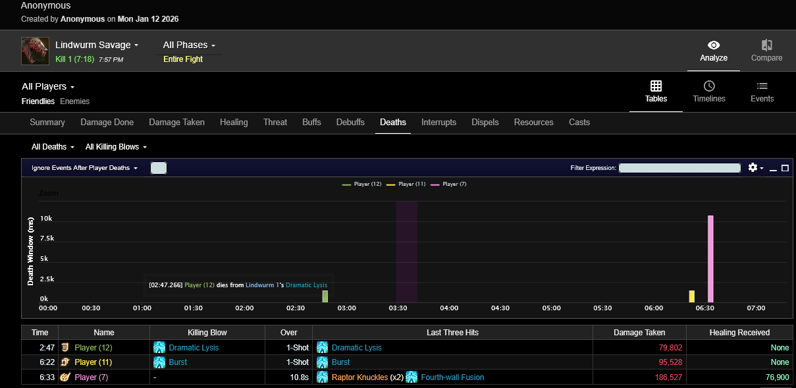Viewport: 796px width, 388px height.
Task: Toggle Player (12) legend entry in chart
Action: [361, 184]
